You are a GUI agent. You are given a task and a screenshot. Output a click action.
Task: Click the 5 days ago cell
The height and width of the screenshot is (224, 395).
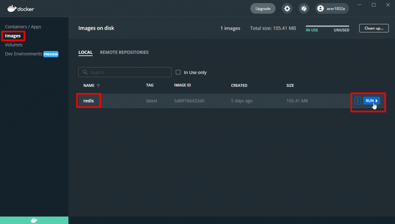pyautogui.click(x=242, y=101)
